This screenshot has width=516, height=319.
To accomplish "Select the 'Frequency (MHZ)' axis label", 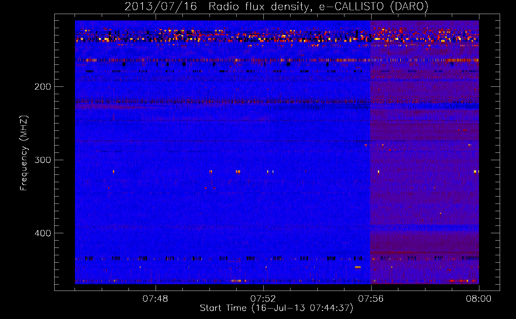I will [x=24, y=153].
